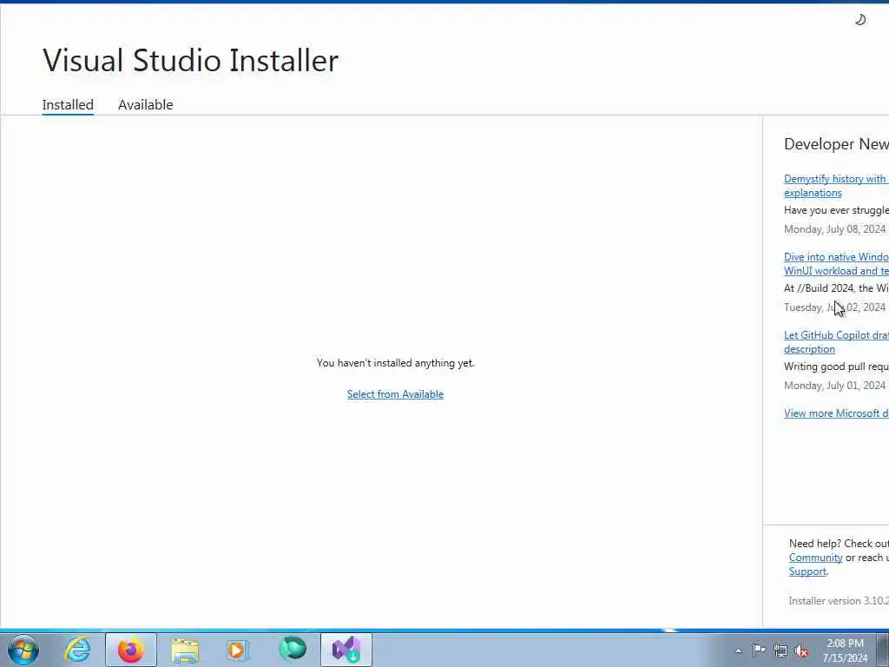Viewport: 889px width, 667px height.
Task: Click the Visual Studio Installer taskbar icon
Action: pos(346,650)
